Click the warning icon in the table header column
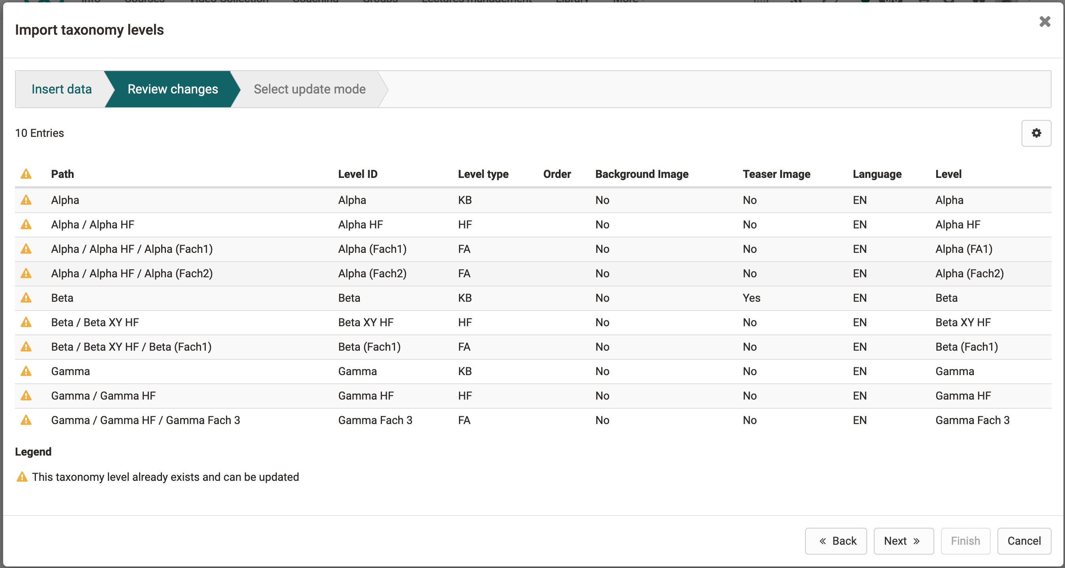This screenshot has height=568, width=1065. tap(26, 174)
